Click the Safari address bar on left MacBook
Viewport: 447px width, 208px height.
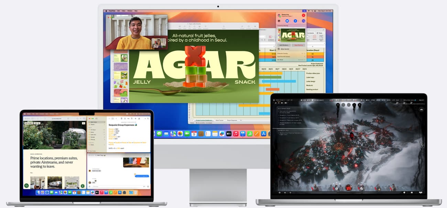(x=56, y=119)
